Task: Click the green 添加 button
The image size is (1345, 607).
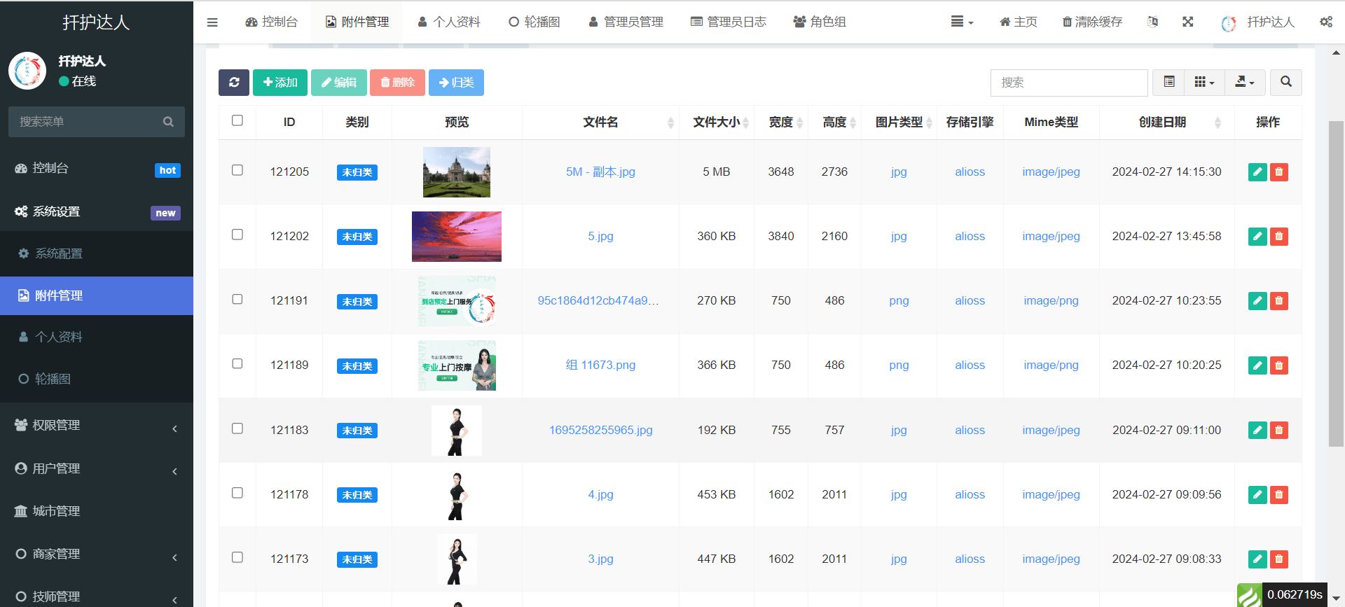Action: [x=280, y=83]
